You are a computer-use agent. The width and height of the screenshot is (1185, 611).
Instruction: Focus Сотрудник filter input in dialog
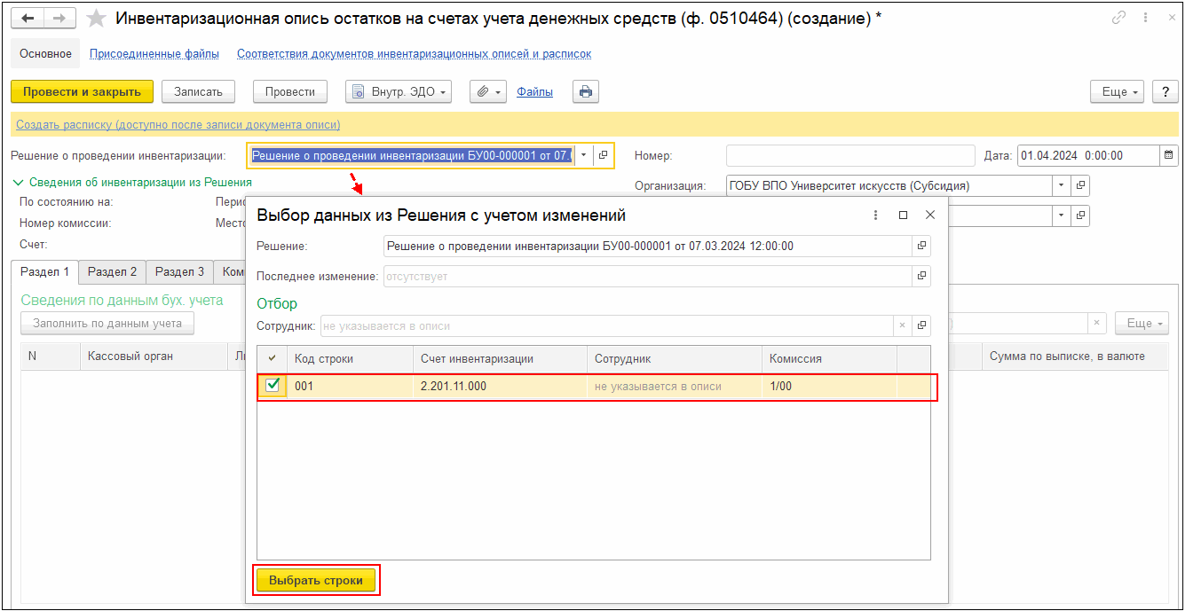(607, 325)
